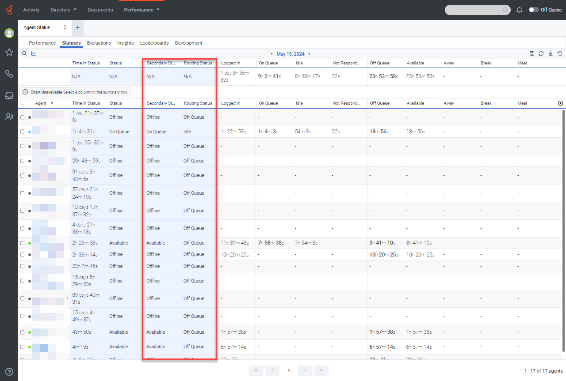Open the phone calls sidebar icon
This screenshot has height=381, width=566.
pos(9,74)
